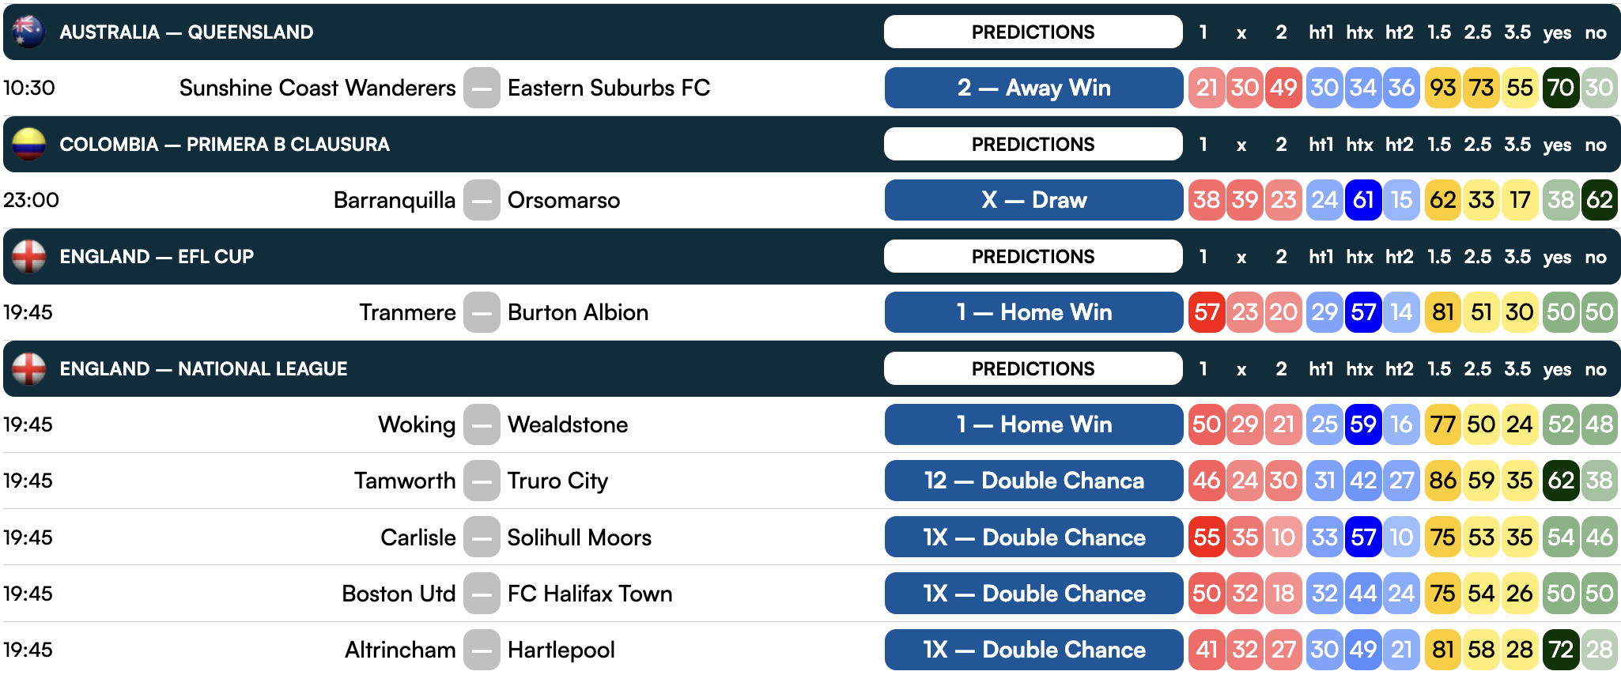Click the Colombia flag icon
This screenshot has height=675, width=1621.
[29, 144]
